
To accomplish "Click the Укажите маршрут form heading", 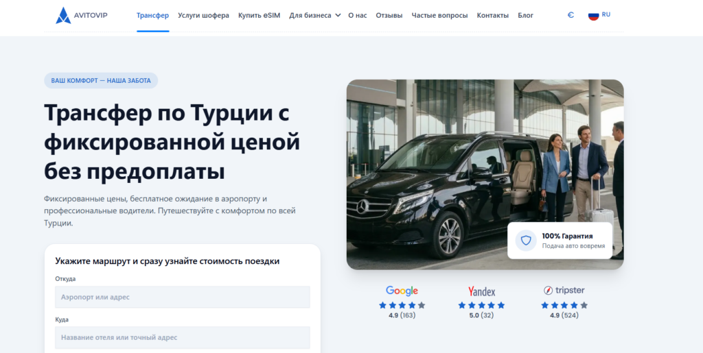I will 168,261.
